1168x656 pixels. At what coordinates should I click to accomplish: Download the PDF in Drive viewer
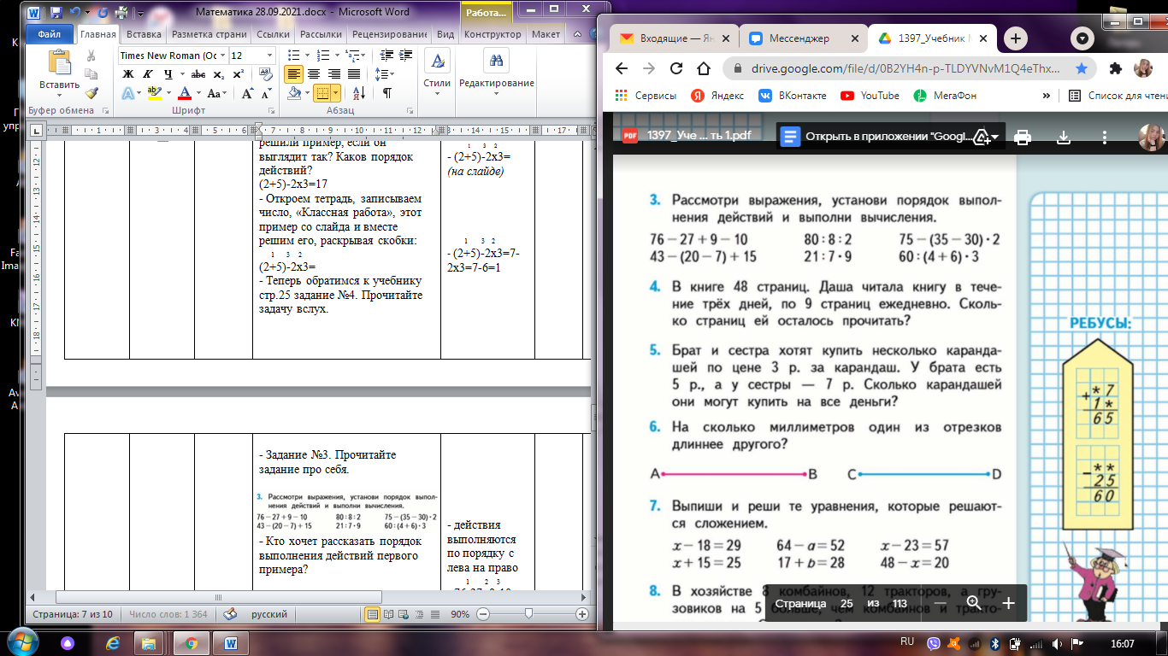1064,137
